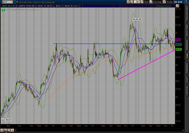Screen dimensions: 189x133
Task: Click the symbol link color icon
Action: point(17,2)
